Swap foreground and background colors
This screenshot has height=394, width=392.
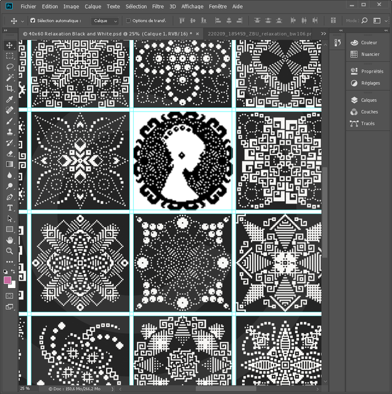[13, 271]
